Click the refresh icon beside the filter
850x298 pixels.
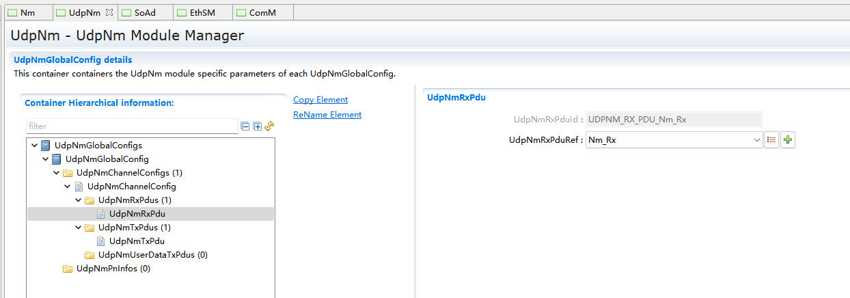click(269, 126)
